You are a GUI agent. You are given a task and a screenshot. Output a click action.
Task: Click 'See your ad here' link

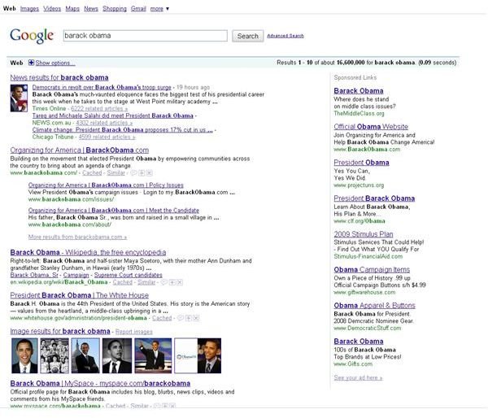click(x=358, y=378)
